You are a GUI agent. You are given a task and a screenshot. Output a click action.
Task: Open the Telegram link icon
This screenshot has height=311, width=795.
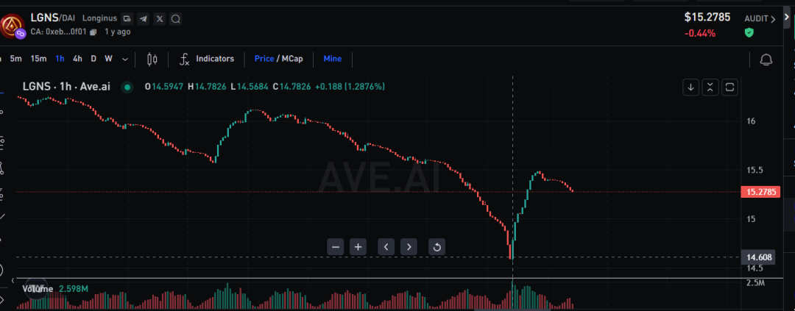point(143,18)
